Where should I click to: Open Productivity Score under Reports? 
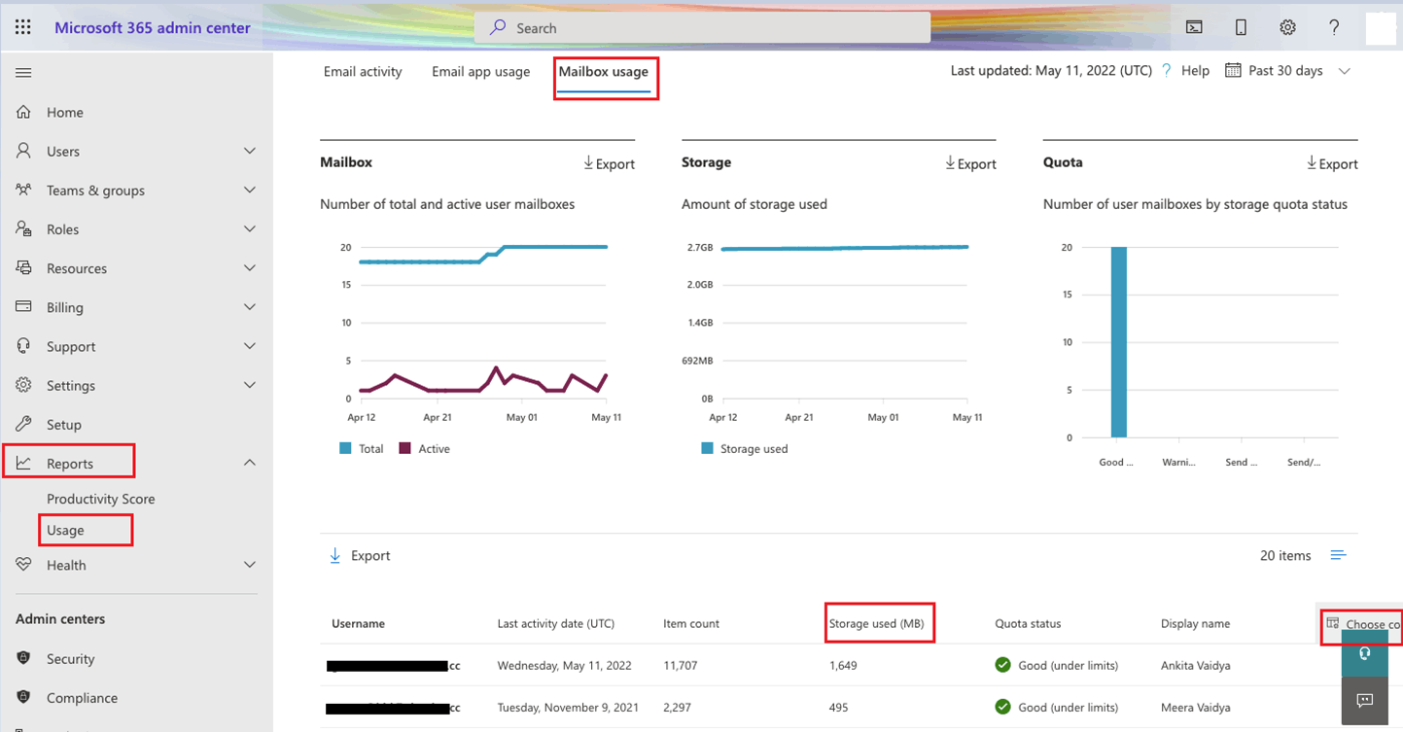(101, 499)
